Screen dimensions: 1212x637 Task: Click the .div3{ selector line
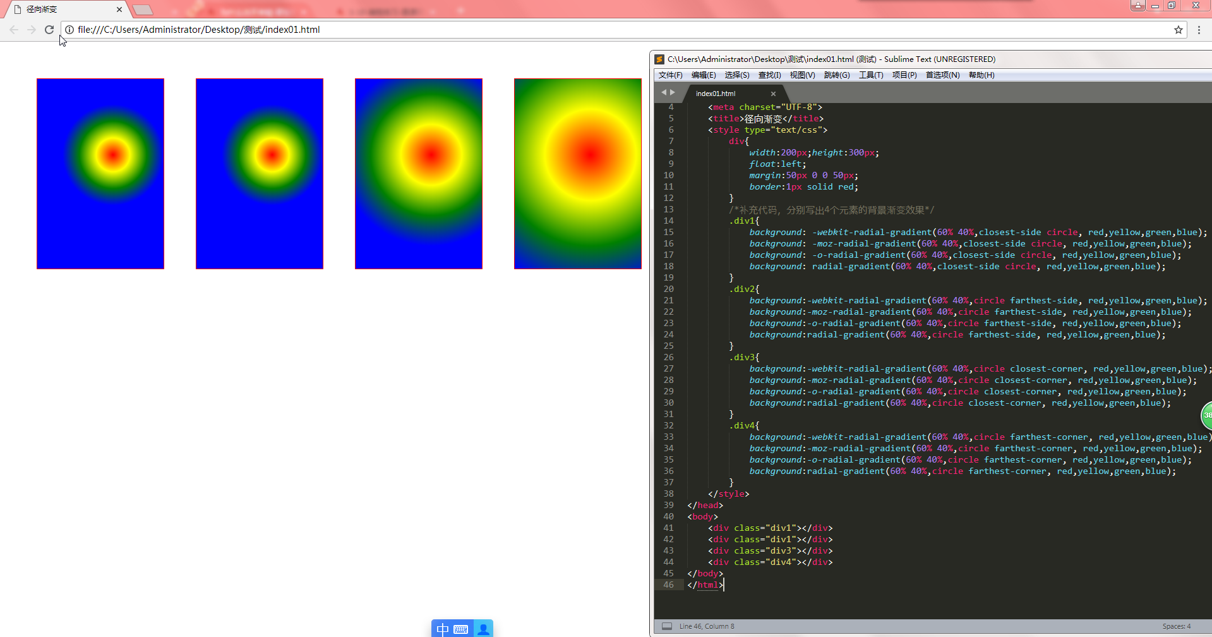tap(744, 358)
